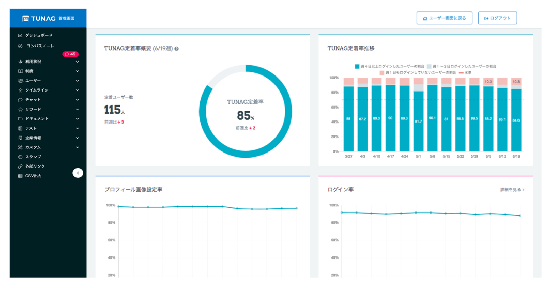Open the 49 notifications badge

pos(70,54)
